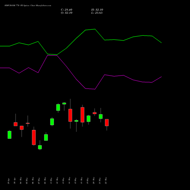Select the thin green candle for 15 May
Image resolution: width=190 pixels, height=190 pixels.
[x=76, y=121]
